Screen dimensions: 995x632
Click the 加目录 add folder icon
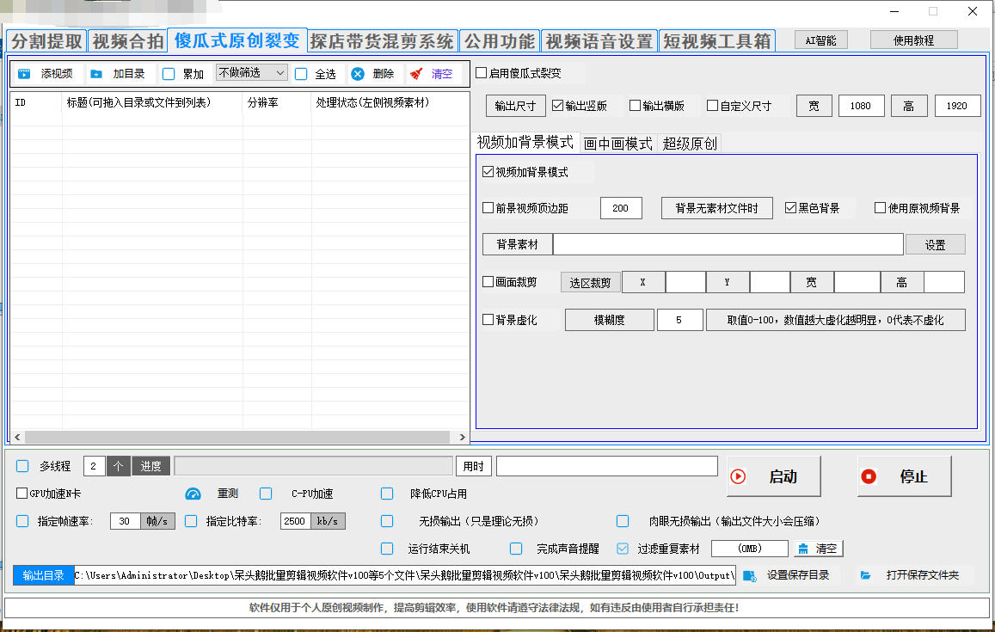96,74
